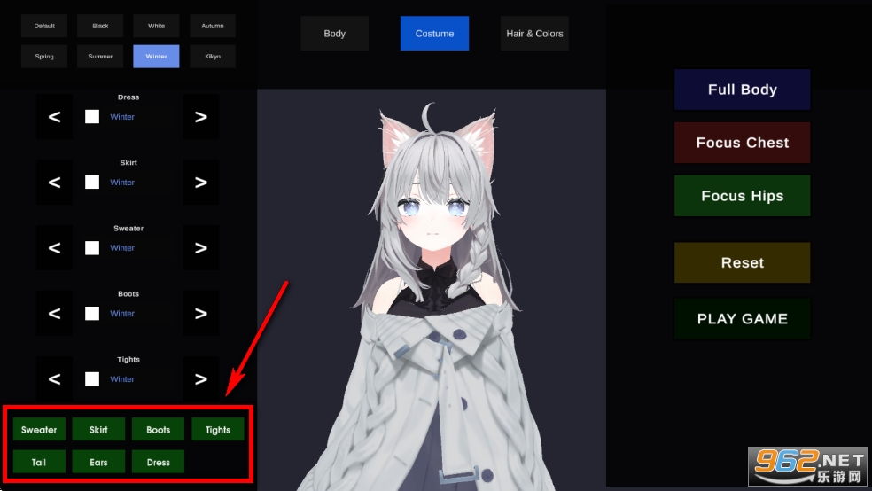
Task: Go to the next Skirt option
Action: (x=201, y=183)
